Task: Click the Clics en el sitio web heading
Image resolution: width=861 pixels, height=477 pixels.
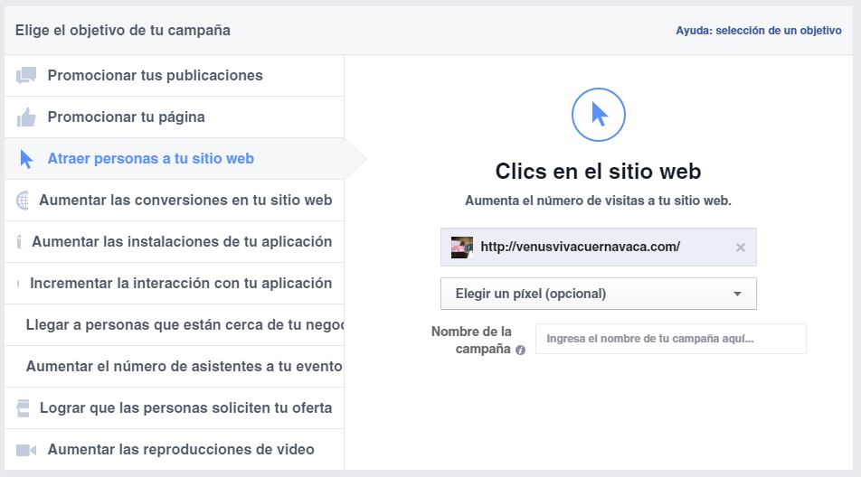Action: (598, 171)
